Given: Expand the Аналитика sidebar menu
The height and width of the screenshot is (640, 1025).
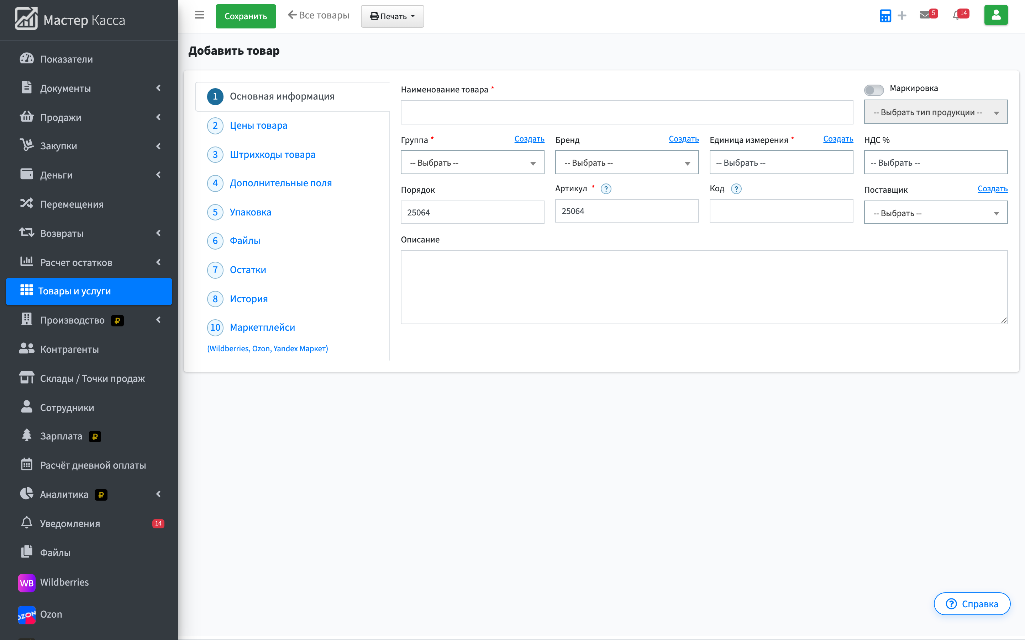Looking at the screenshot, I should click(x=89, y=494).
